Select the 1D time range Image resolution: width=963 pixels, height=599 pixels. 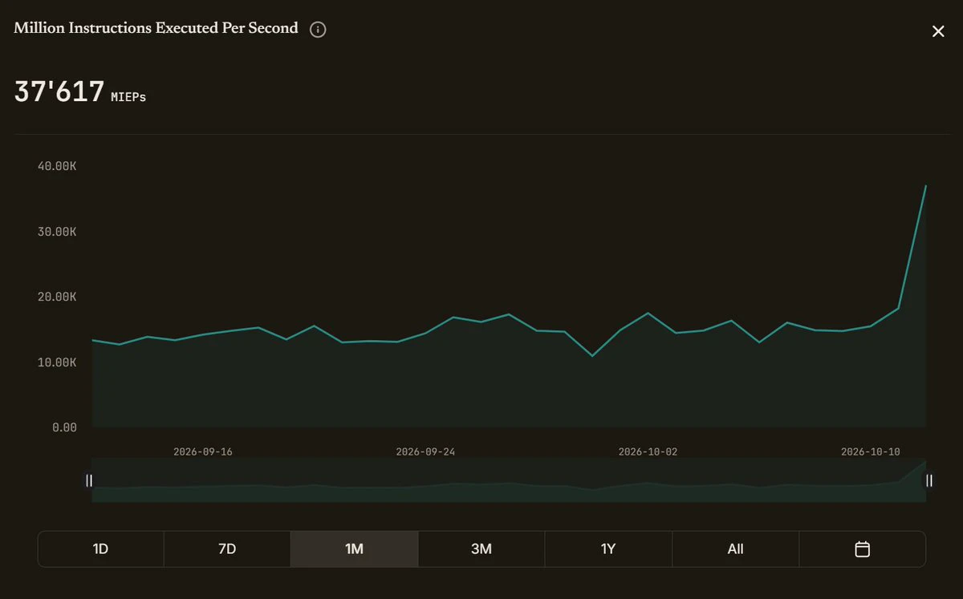coord(100,549)
